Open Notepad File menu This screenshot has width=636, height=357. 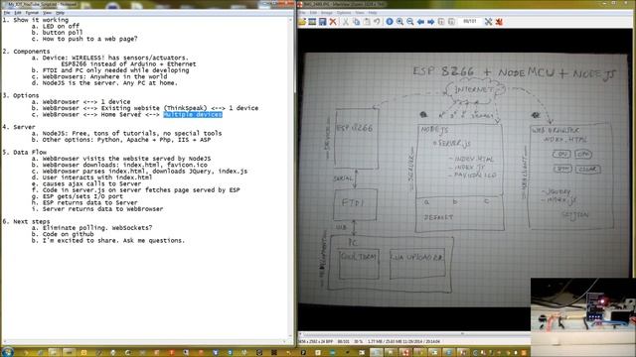pos(7,13)
